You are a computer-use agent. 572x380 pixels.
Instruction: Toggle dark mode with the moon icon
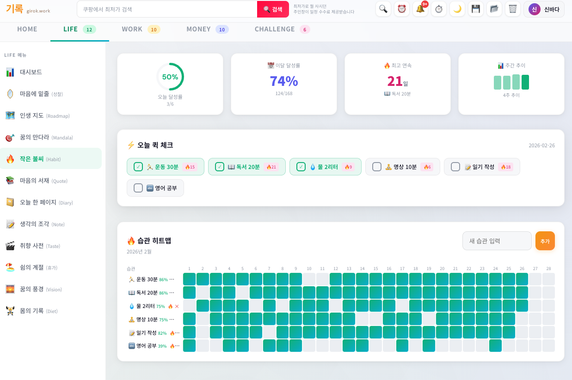(x=457, y=9)
